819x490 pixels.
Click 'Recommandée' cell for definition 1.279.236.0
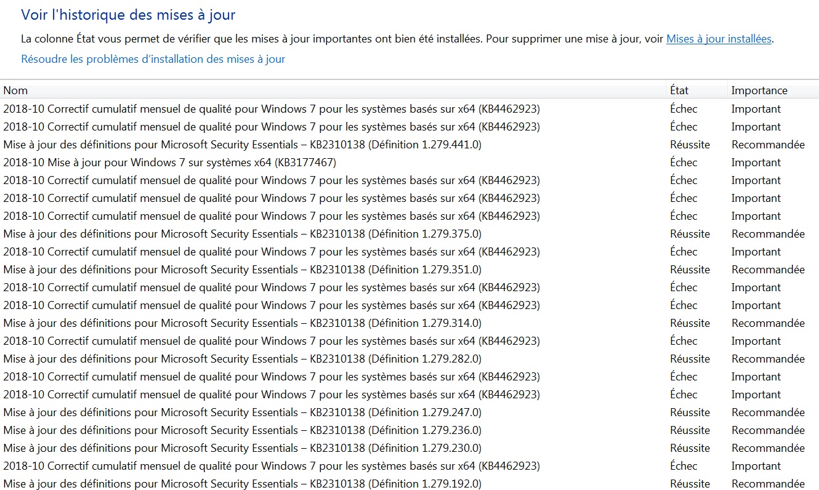(x=768, y=430)
